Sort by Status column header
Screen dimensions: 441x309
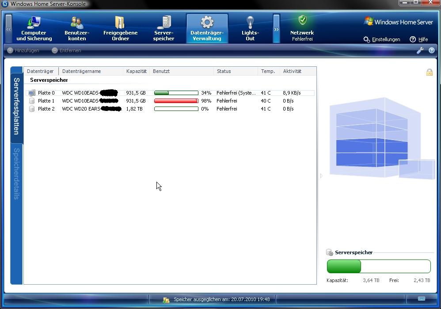(236, 71)
